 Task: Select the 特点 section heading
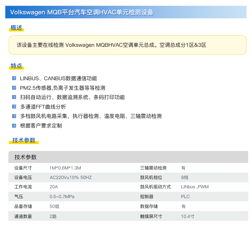coord(16,66)
